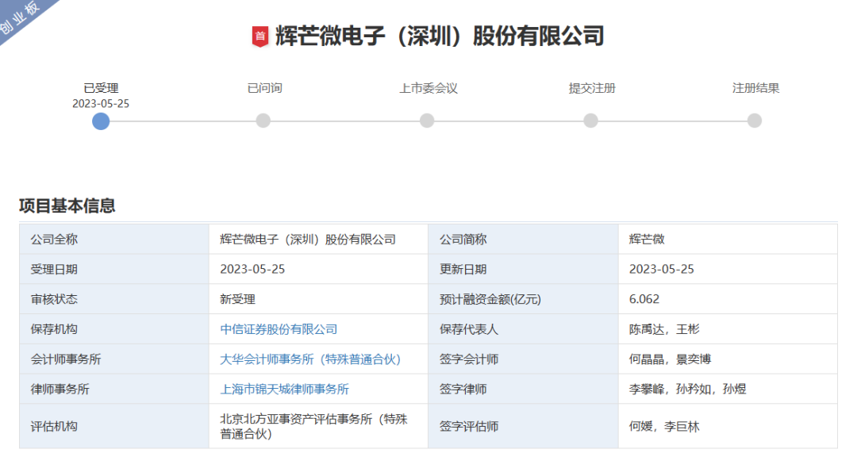This screenshot has height=453, width=857.
Task: Click the 李攀峰，孙矜如，孙煜 lawyers value
Action: pos(687,390)
